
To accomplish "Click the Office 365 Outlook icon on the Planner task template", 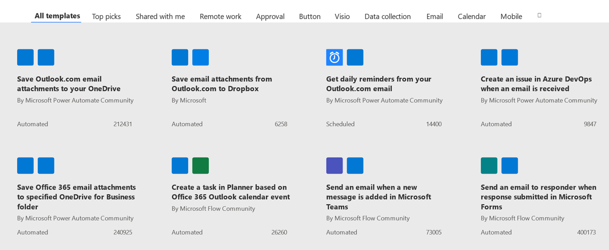I will click(x=180, y=165).
